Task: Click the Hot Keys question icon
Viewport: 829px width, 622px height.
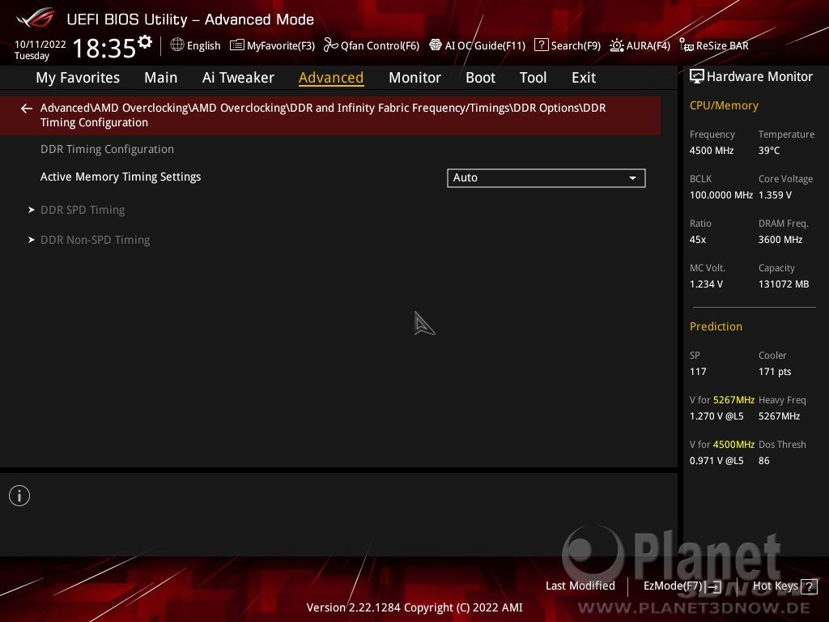Action: (x=809, y=586)
